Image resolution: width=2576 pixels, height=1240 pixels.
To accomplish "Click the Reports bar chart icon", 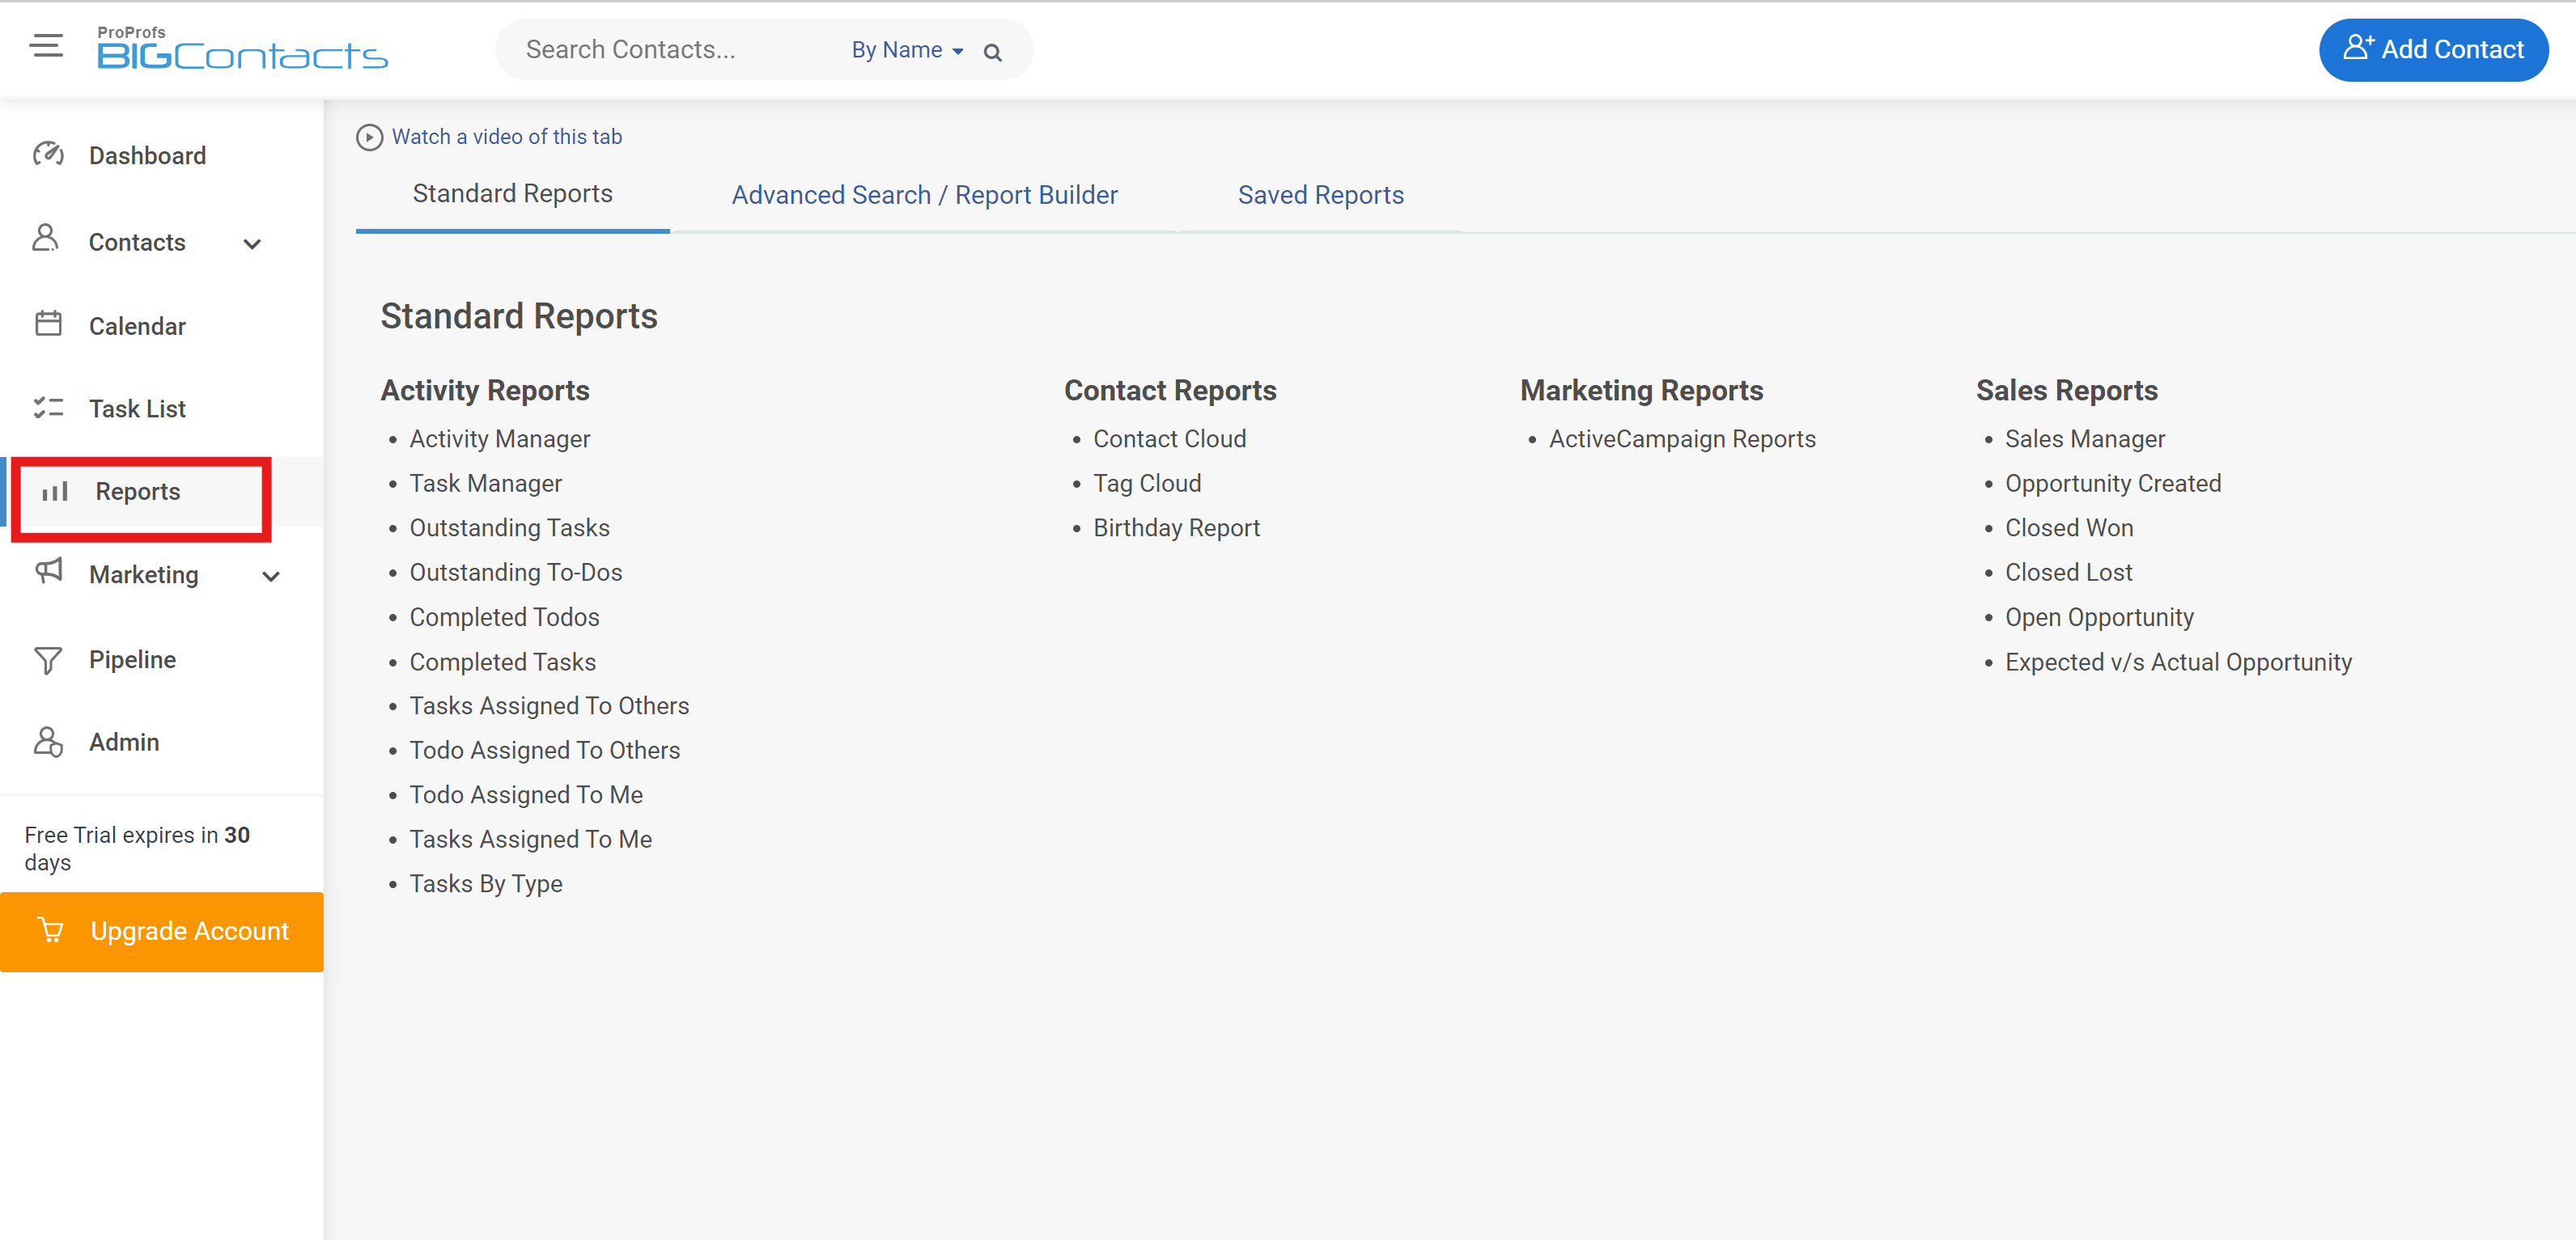I will (55, 492).
